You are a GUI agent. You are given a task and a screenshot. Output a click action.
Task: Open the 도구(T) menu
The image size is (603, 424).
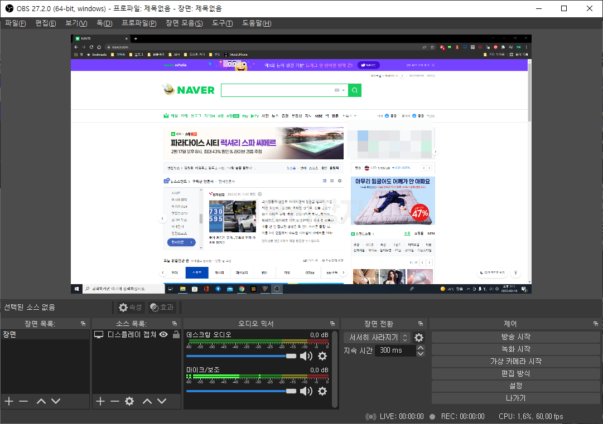pyautogui.click(x=222, y=23)
